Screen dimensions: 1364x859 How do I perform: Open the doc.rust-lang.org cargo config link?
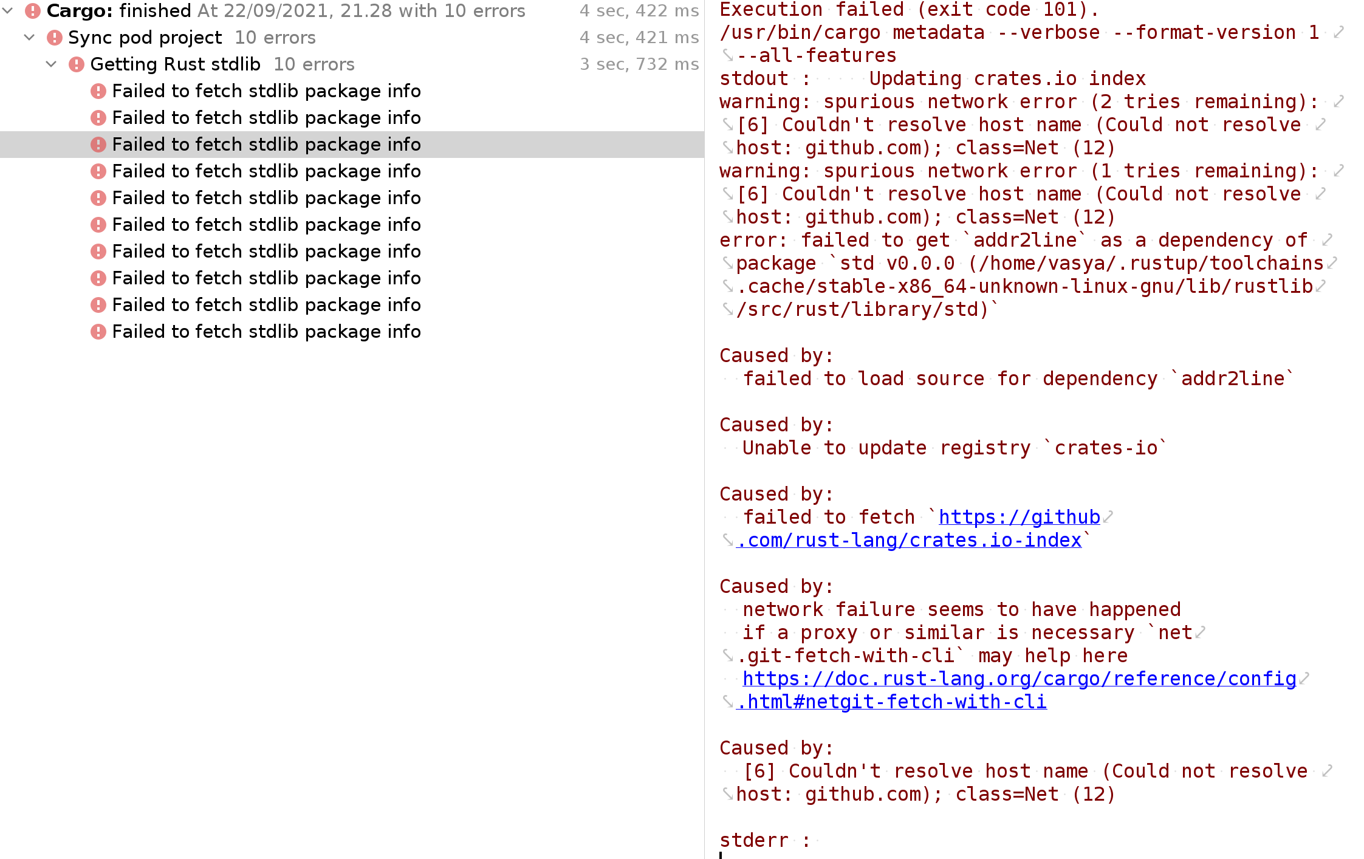[1019, 679]
